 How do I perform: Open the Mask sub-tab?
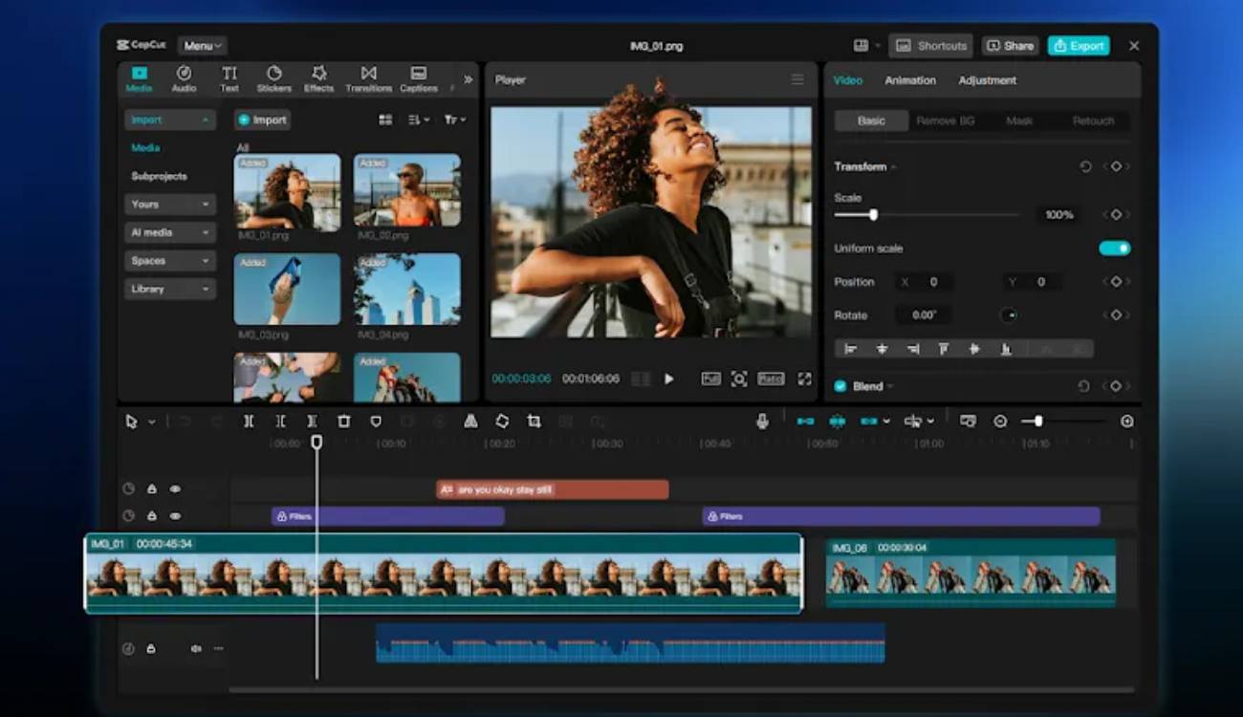pyautogui.click(x=1019, y=120)
